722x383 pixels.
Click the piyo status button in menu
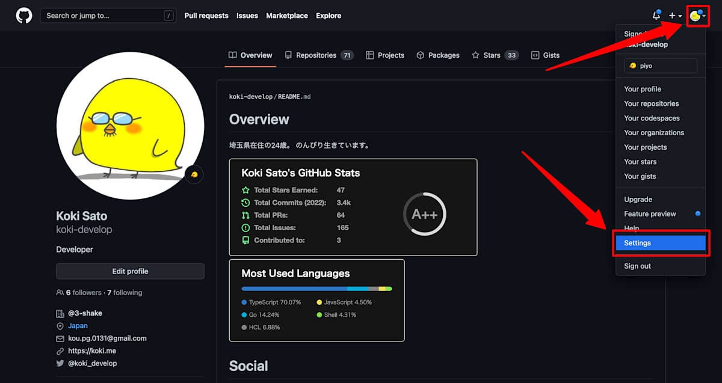tap(661, 66)
